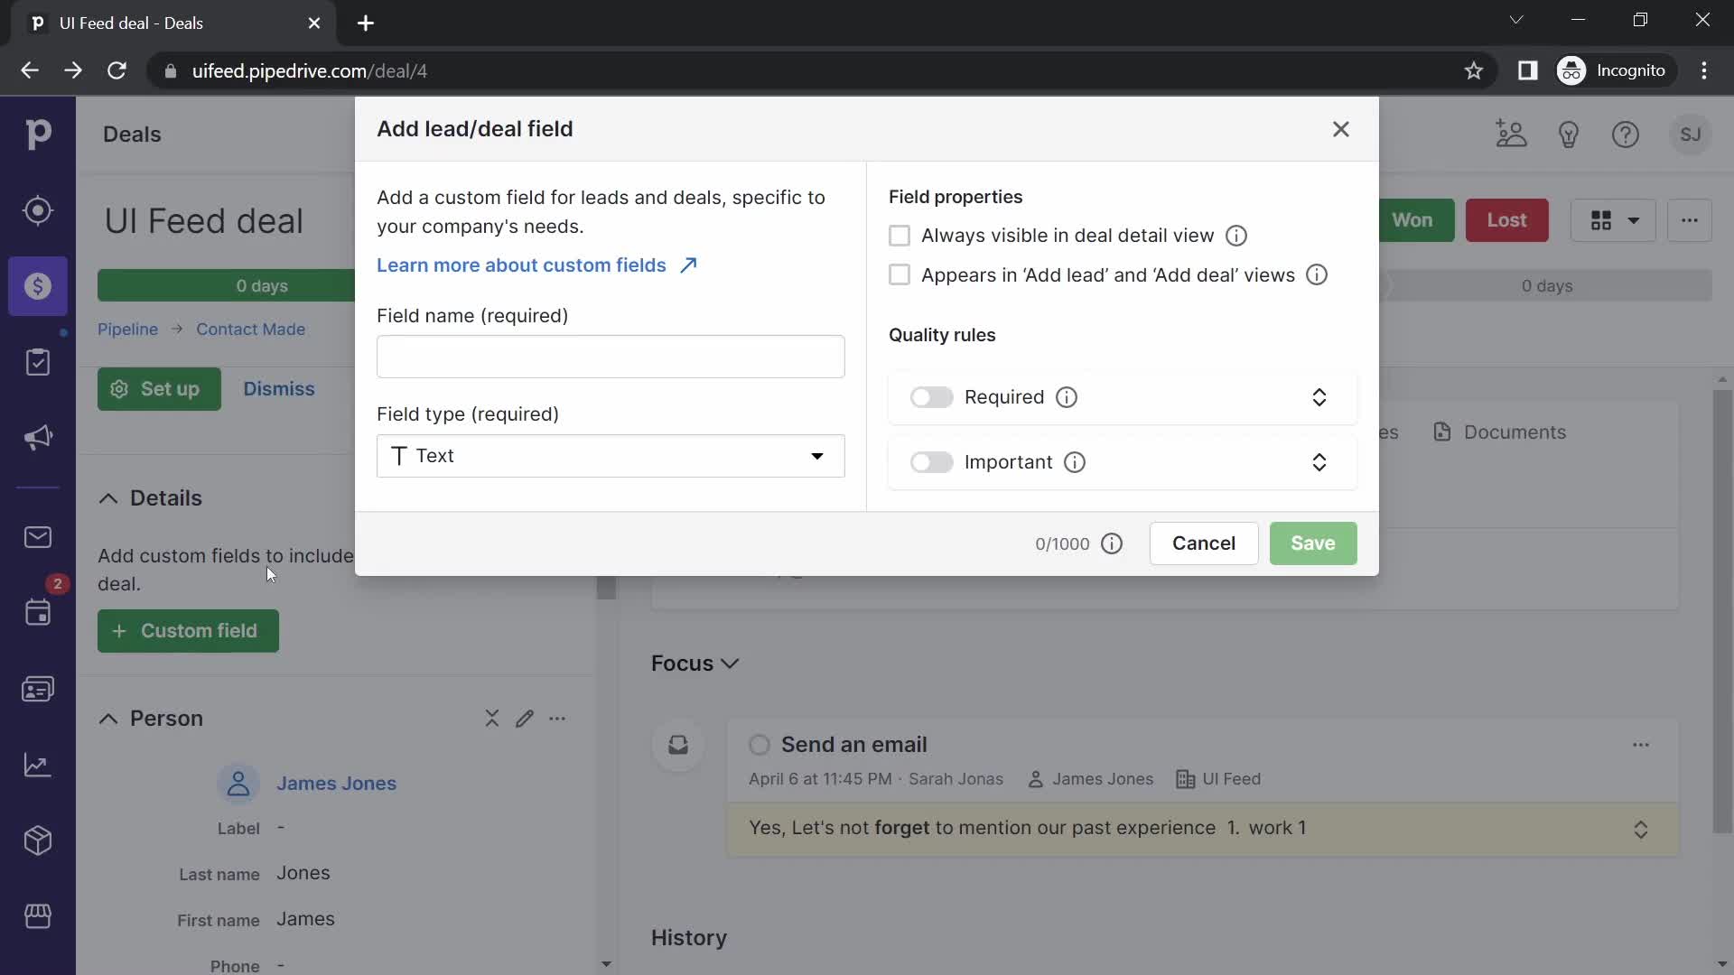1734x975 pixels.
Task: Click the Reports icon in sidebar
Action: pos(37,763)
